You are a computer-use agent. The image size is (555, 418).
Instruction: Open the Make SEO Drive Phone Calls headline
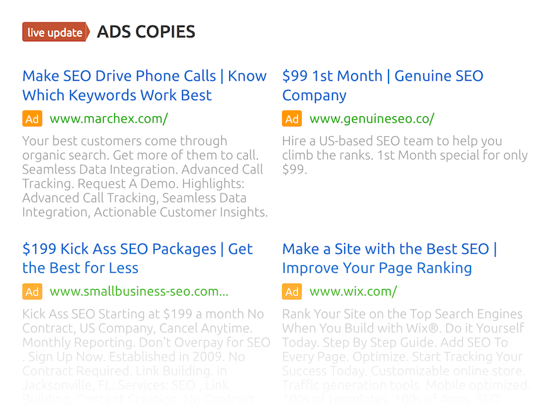tap(145, 86)
